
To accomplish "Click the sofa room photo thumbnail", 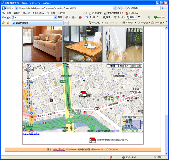I will point(42,45).
